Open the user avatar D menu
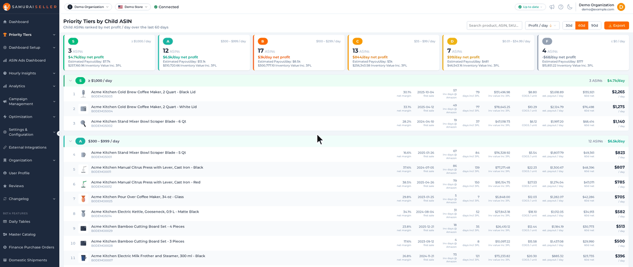The image size is (633, 267). click(x=621, y=7)
